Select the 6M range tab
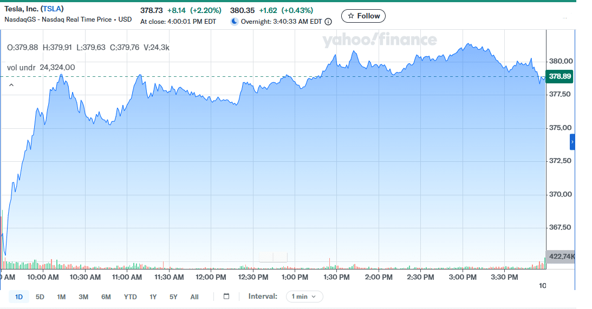592x309 pixels. tap(106, 297)
